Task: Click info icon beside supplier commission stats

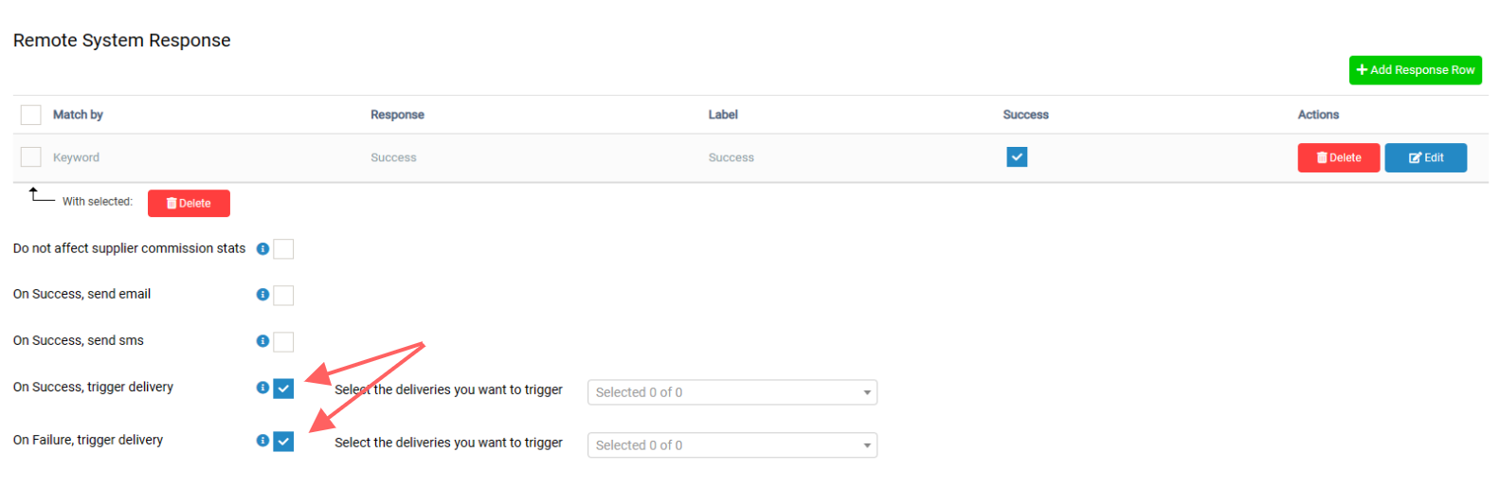Action: pyautogui.click(x=262, y=249)
